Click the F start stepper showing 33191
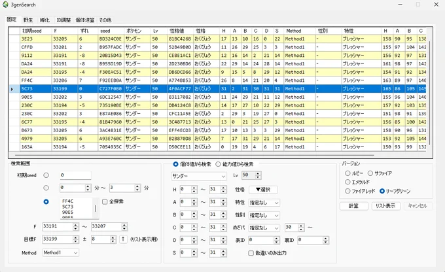This screenshot has height=272, width=445. (60, 227)
